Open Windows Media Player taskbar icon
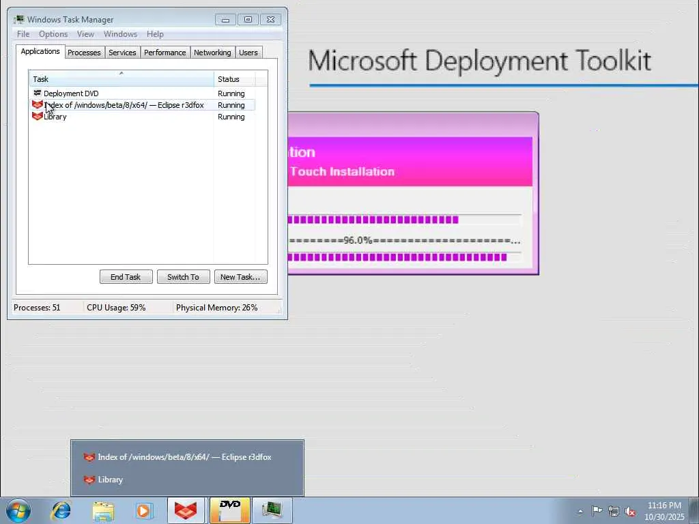 tap(144, 510)
